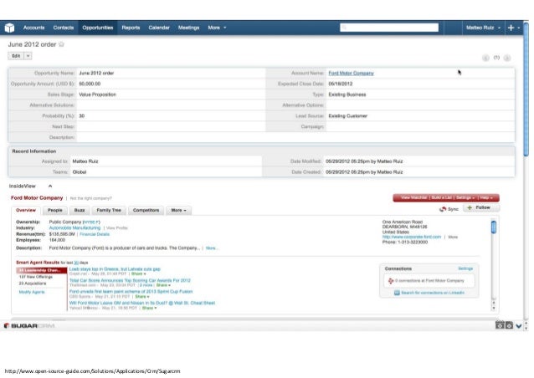Open Connections Settings link
This screenshot has width=534, height=378.
pyautogui.click(x=465, y=268)
